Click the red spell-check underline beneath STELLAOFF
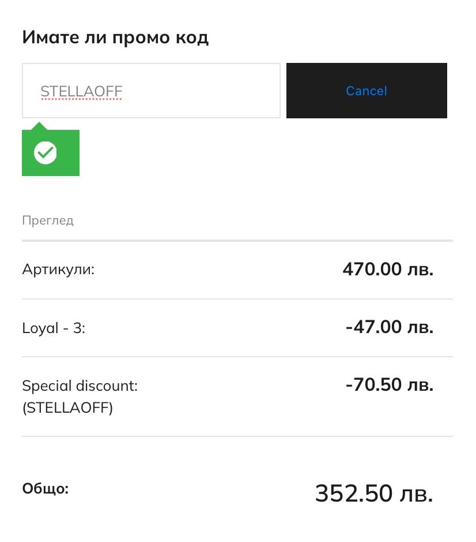Image resolution: width=476 pixels, height=542 pixels. (x=81, y=99)
